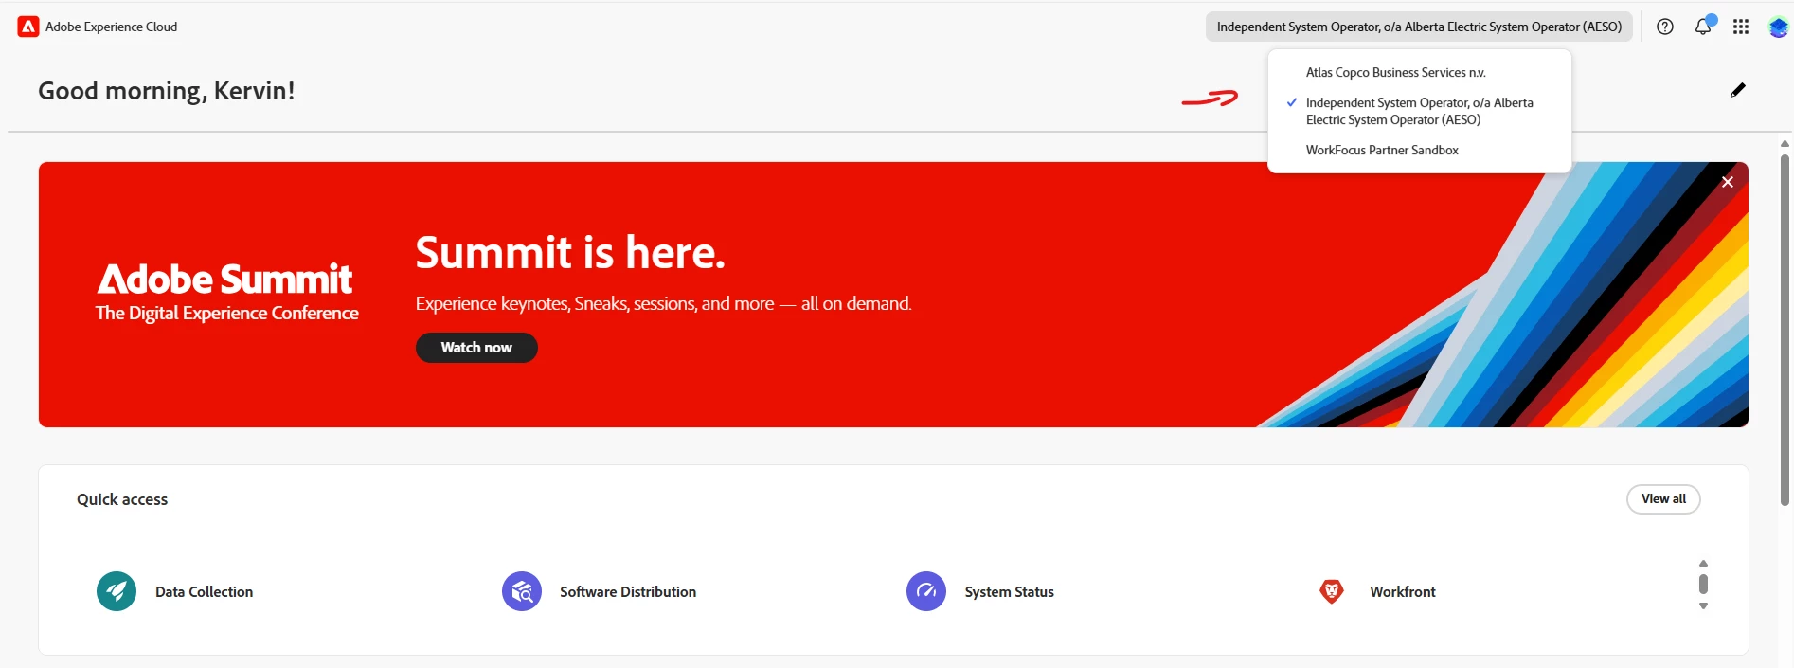This screenshot has width=1794, height=668.
Task: Open the user profile avatar
Action: [x=1779, y=27]
